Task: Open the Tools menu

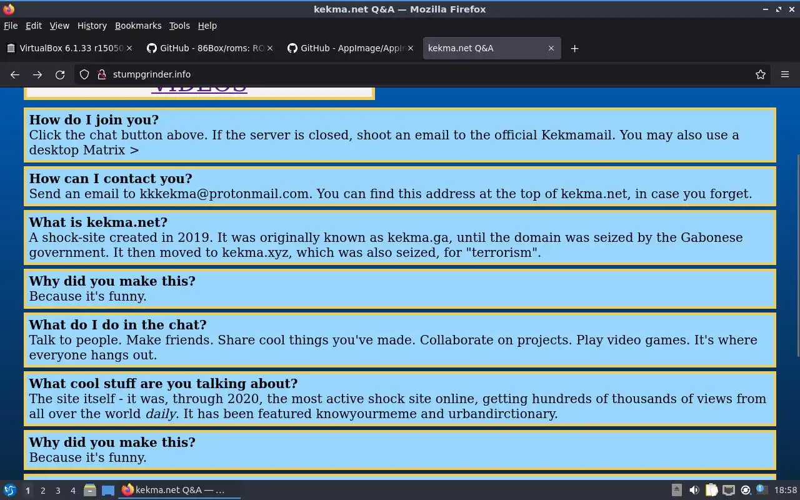Action: tap(179, 26)
